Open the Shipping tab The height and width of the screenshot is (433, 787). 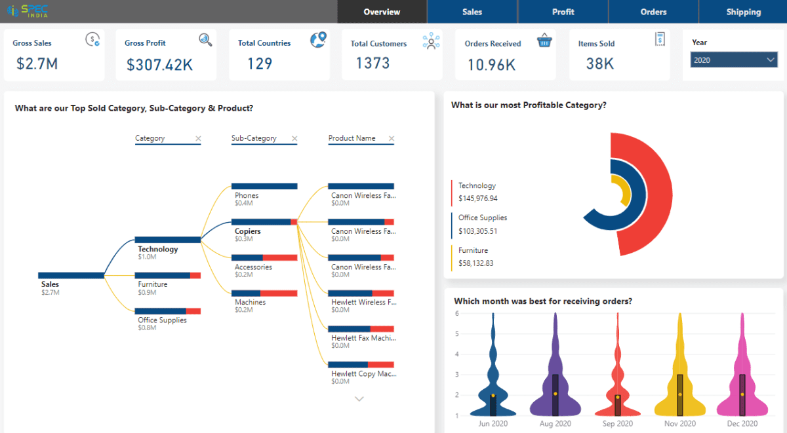click(743, 12)
